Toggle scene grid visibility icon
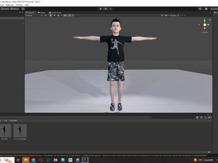The image size is (218, 163). (x=70, y=15)
